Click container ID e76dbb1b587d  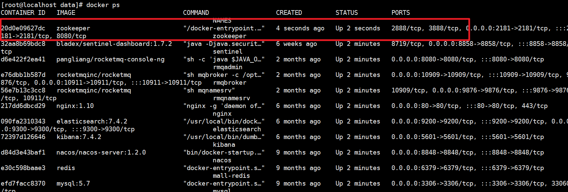[x=23, y=75]
